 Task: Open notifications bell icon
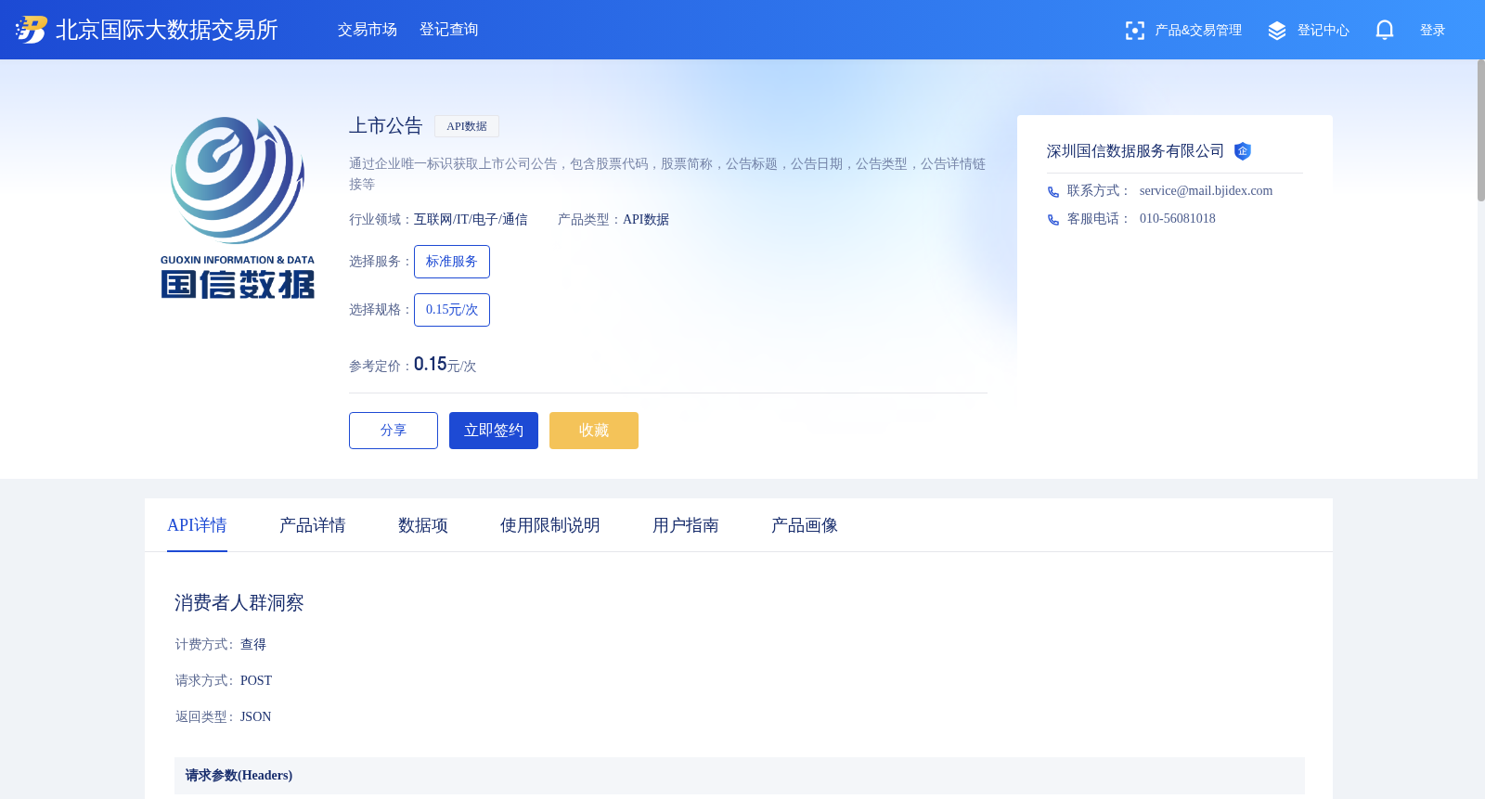1385,31
